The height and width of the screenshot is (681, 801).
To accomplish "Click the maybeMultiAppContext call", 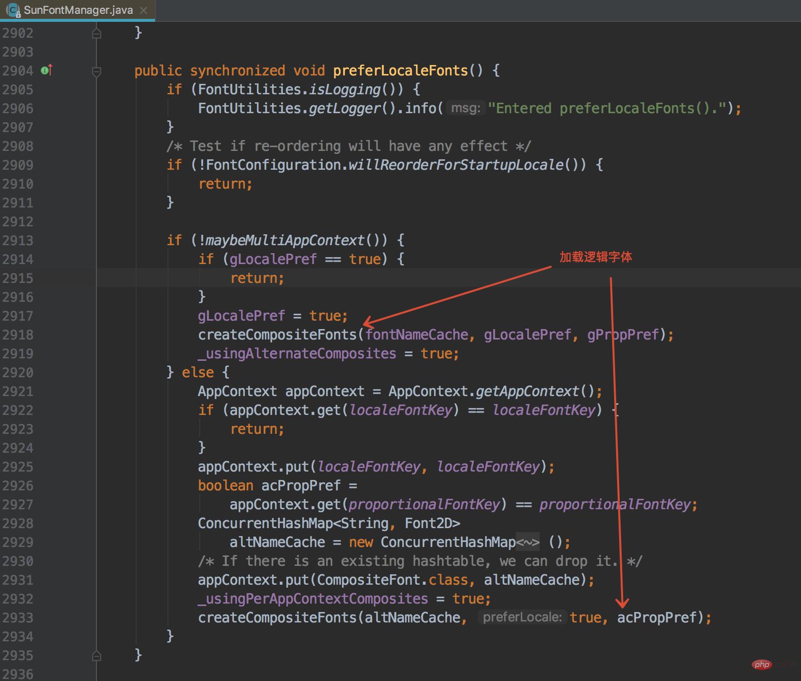I will 285,240.
